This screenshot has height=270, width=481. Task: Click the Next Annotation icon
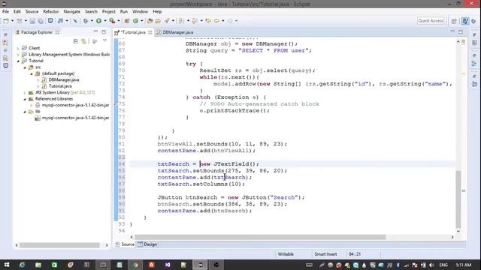[x=181, y=21]
